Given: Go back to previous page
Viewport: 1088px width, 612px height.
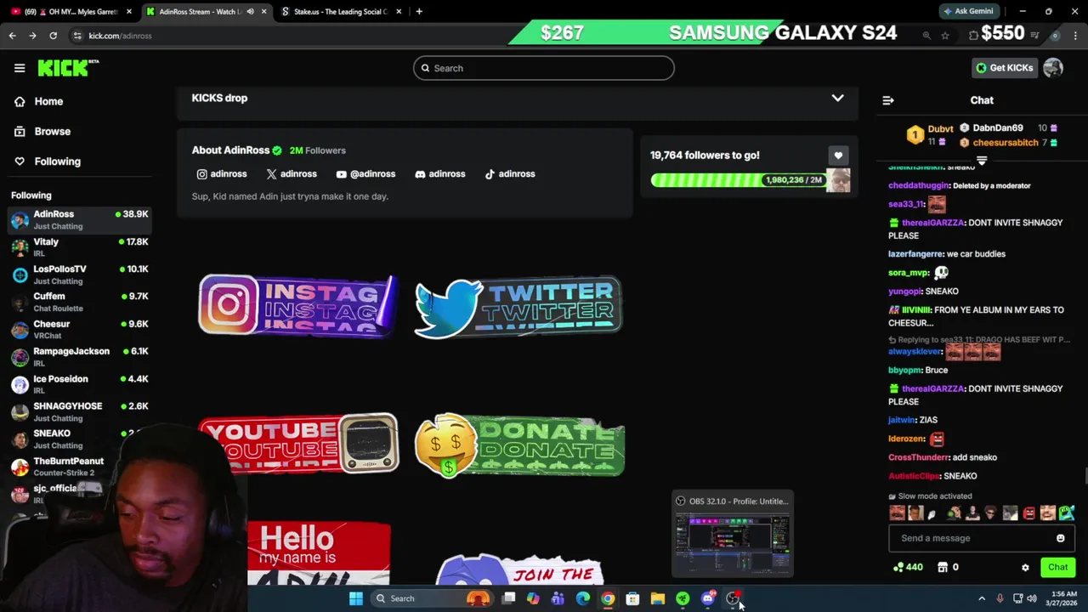Looking at the screenshot, I should pyautogui.click(x=12, y=36).
